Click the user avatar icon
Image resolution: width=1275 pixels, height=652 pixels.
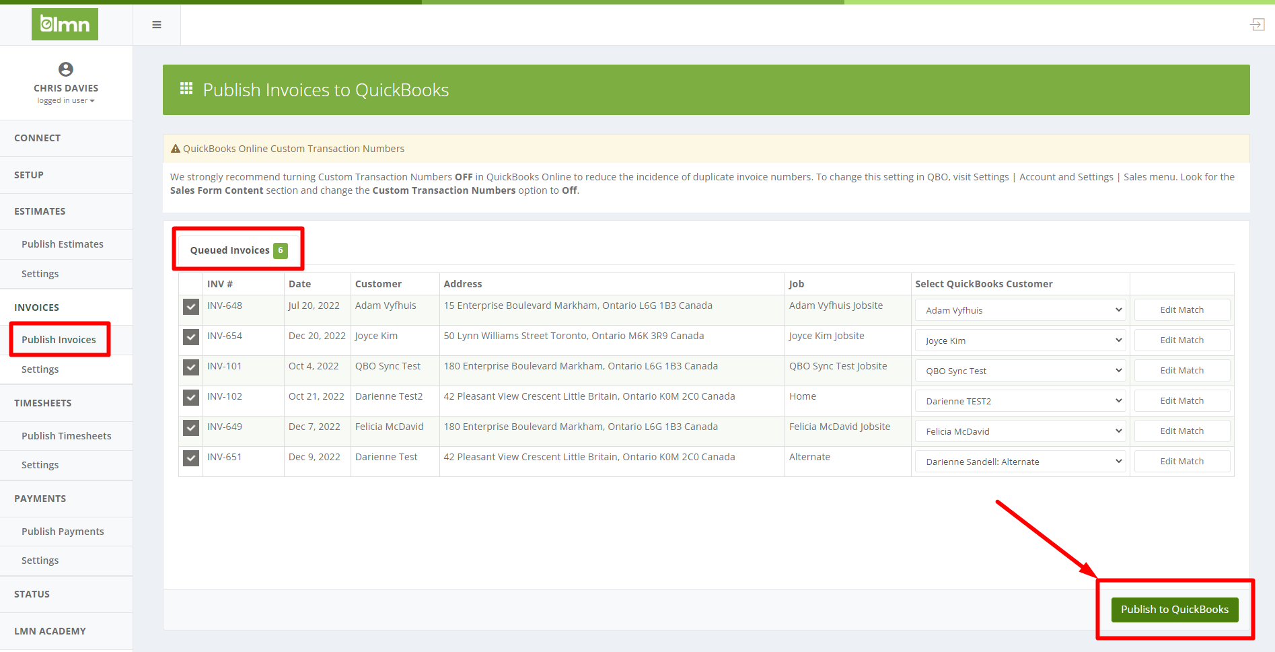point(66,69)
